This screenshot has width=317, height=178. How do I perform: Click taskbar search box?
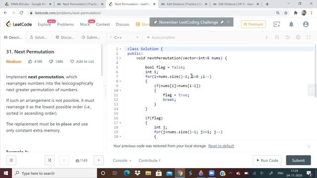(54, 173)
